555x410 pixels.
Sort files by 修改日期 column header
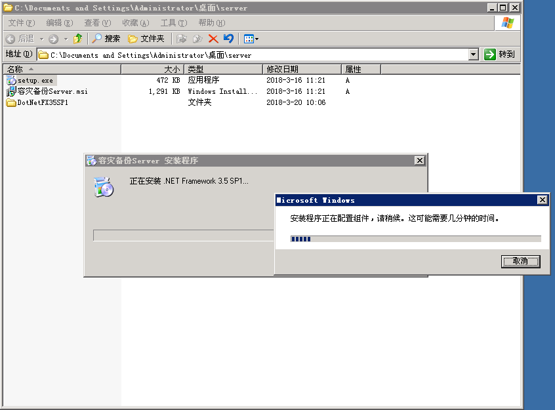(302, 69)
